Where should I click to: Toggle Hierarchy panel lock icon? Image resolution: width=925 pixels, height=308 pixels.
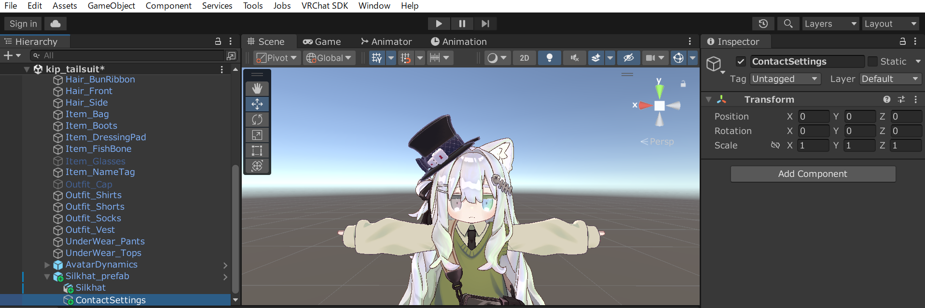coord(218,41)
